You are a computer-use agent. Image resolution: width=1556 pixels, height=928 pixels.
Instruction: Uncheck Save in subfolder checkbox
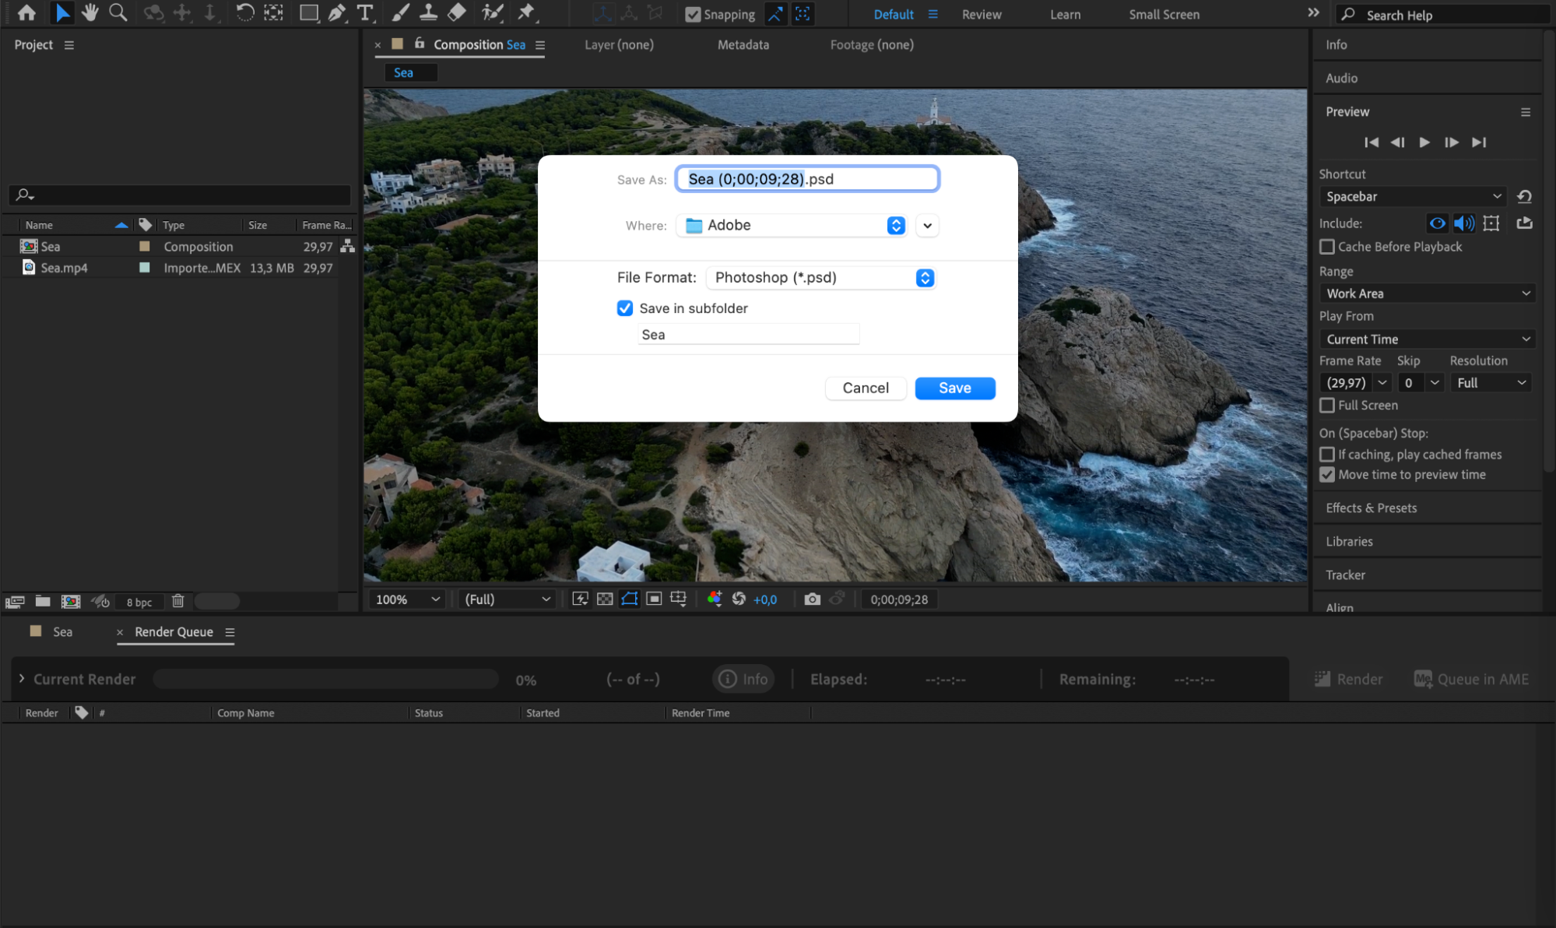[625, 308]
